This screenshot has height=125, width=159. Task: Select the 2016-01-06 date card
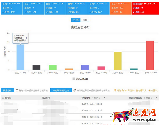11,8
